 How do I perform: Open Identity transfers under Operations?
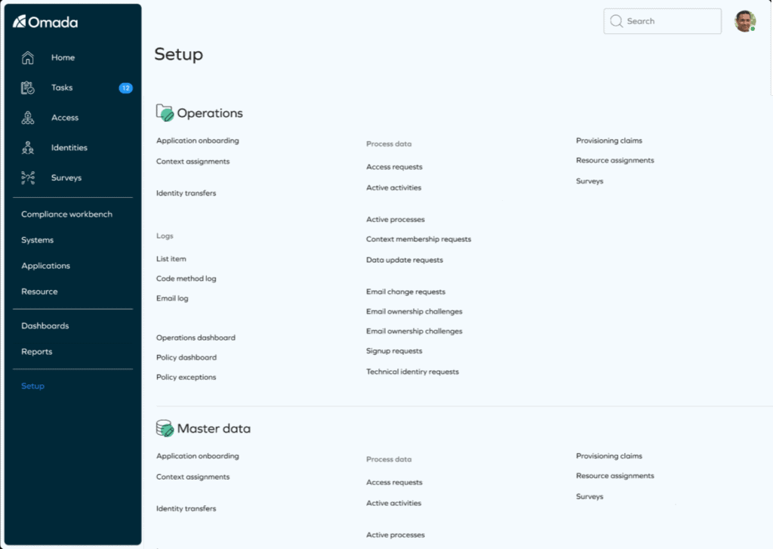[x=186, y=193]
